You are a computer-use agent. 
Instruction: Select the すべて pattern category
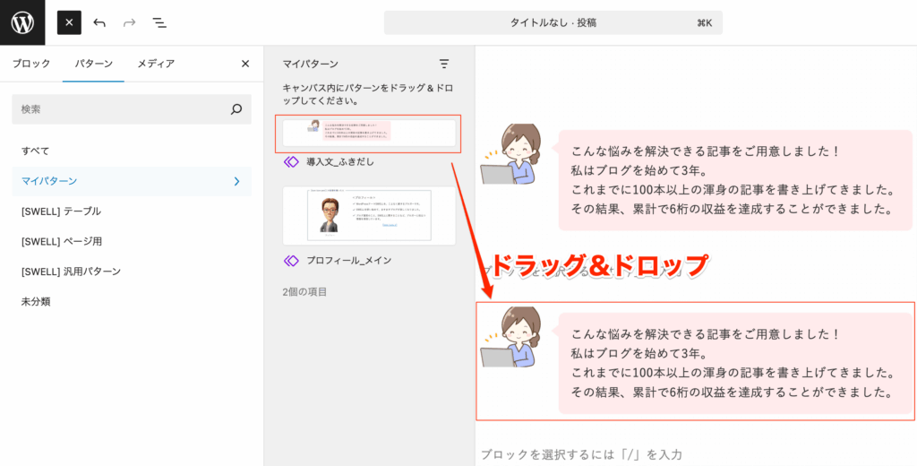(x=36, y=151)
